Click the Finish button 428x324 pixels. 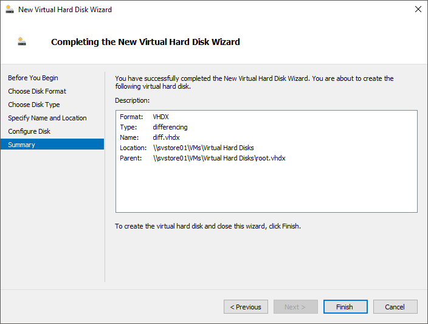pyautogui.click(x=345, y=307)
